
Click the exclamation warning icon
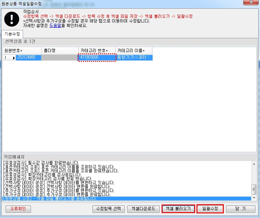[12, 19]
